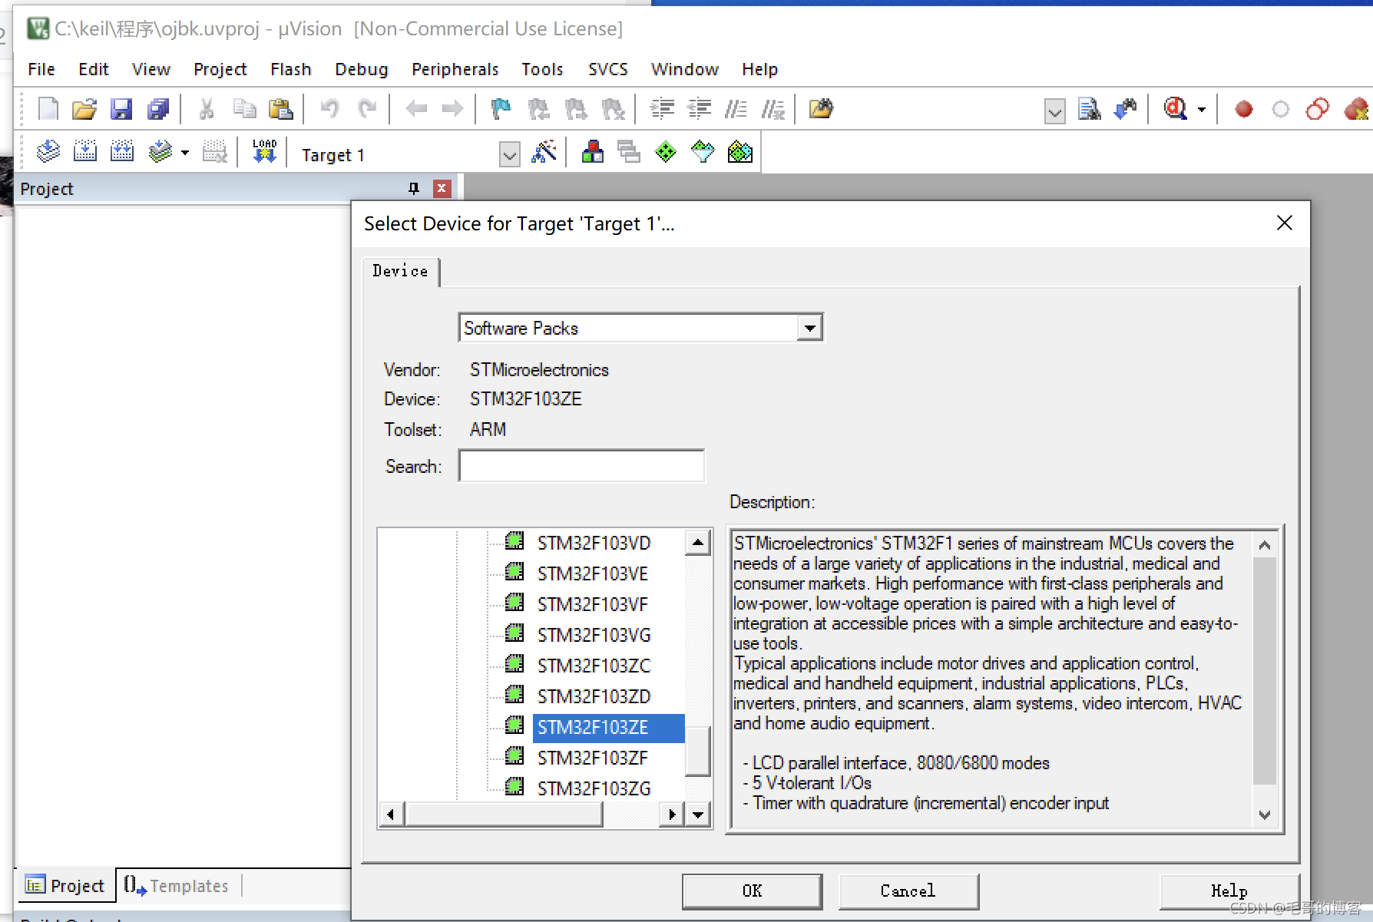Click the Paste clipboard icon
The width and height of the screenshot is (1373, 922).
281,109
